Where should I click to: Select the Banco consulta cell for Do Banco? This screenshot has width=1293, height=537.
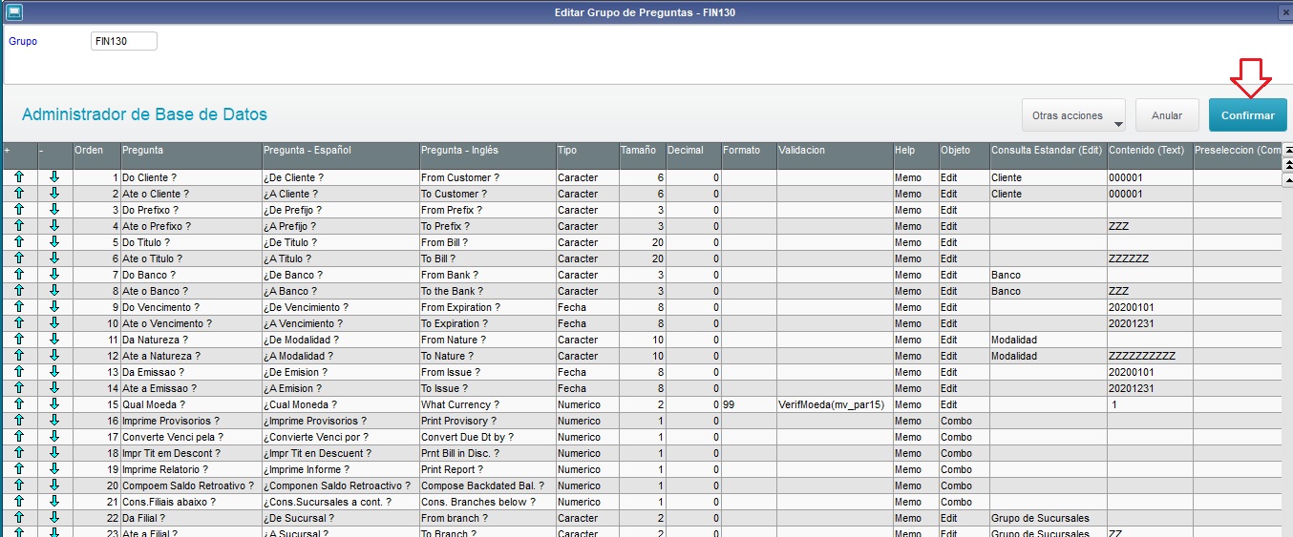tap(1048, 275)
